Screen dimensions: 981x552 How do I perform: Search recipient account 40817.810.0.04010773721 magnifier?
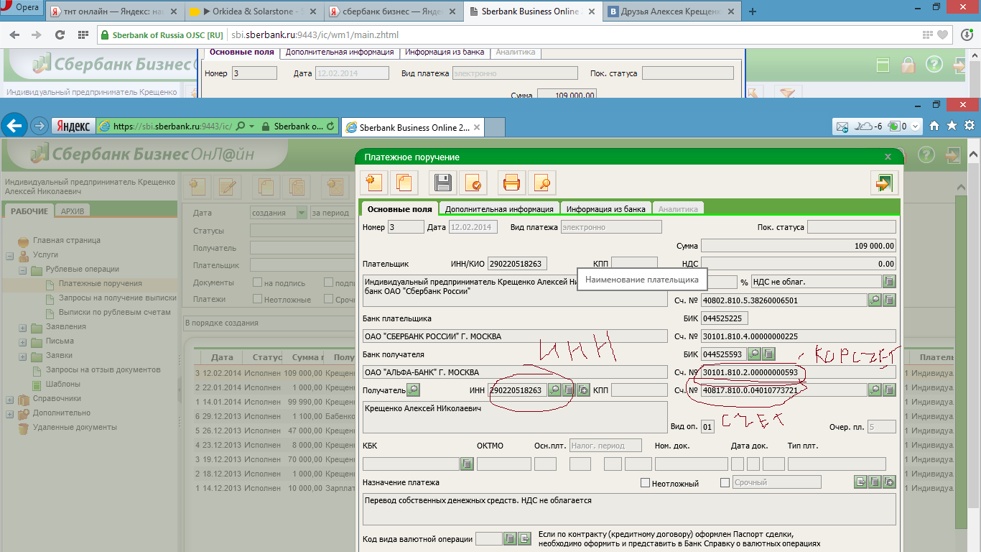click(x=875, y=390)
